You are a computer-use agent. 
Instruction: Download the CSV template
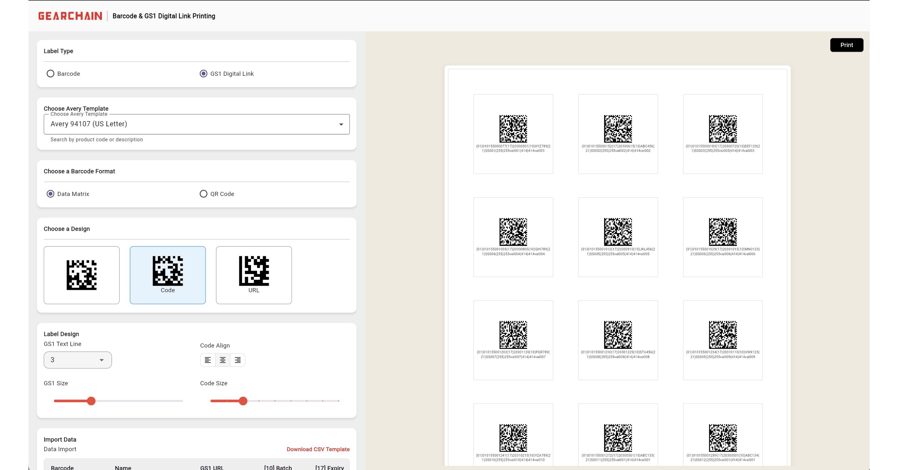(x=318, y=449)
